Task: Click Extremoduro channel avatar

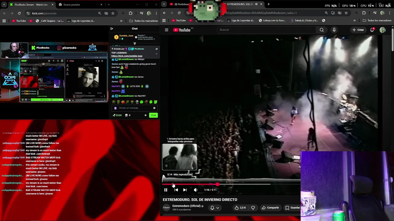Action: click(x=166, y=208)
